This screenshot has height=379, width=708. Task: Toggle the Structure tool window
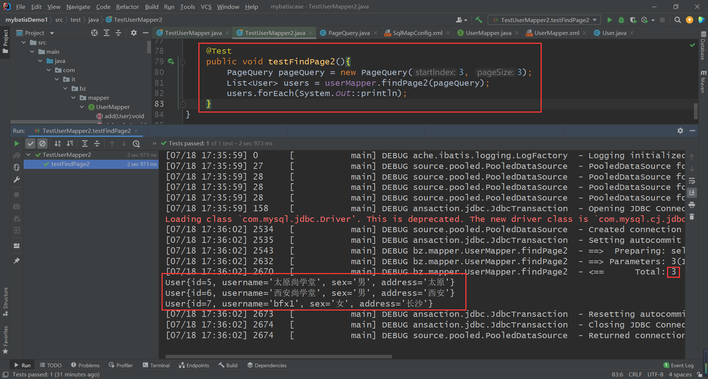click(x=6, y=301)
